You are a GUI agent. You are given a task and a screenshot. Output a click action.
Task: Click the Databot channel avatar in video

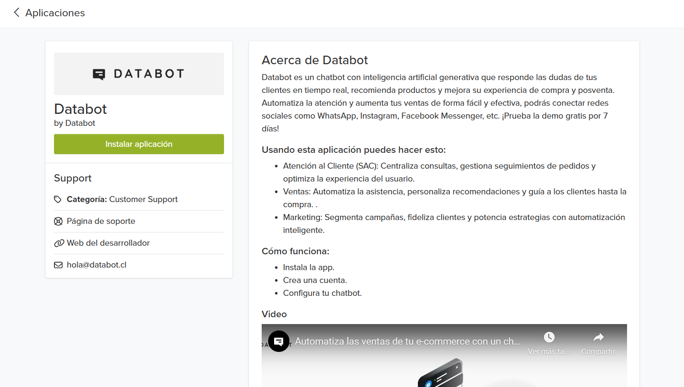coord(279,341)
